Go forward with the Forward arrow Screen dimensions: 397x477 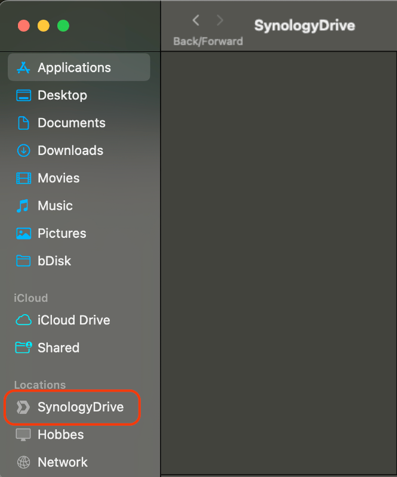click(x=220, y=20)
